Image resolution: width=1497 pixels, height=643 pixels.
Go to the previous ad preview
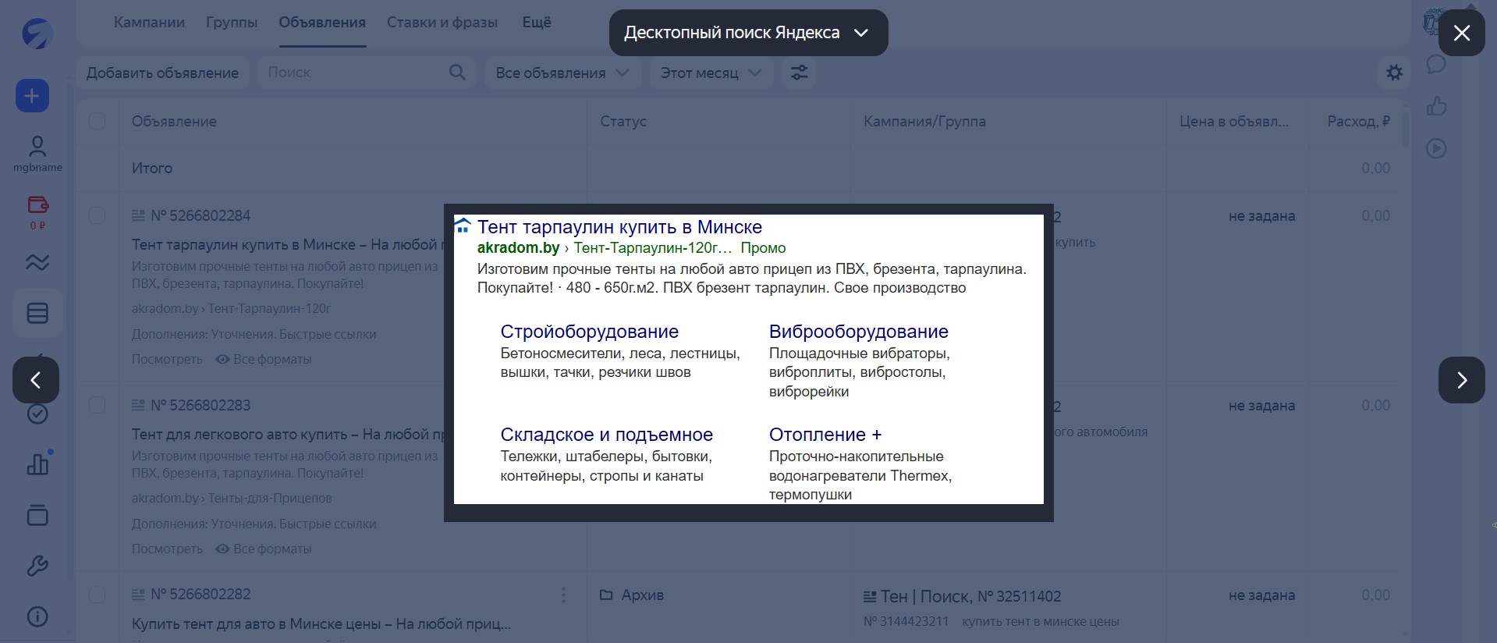(36, 380)
